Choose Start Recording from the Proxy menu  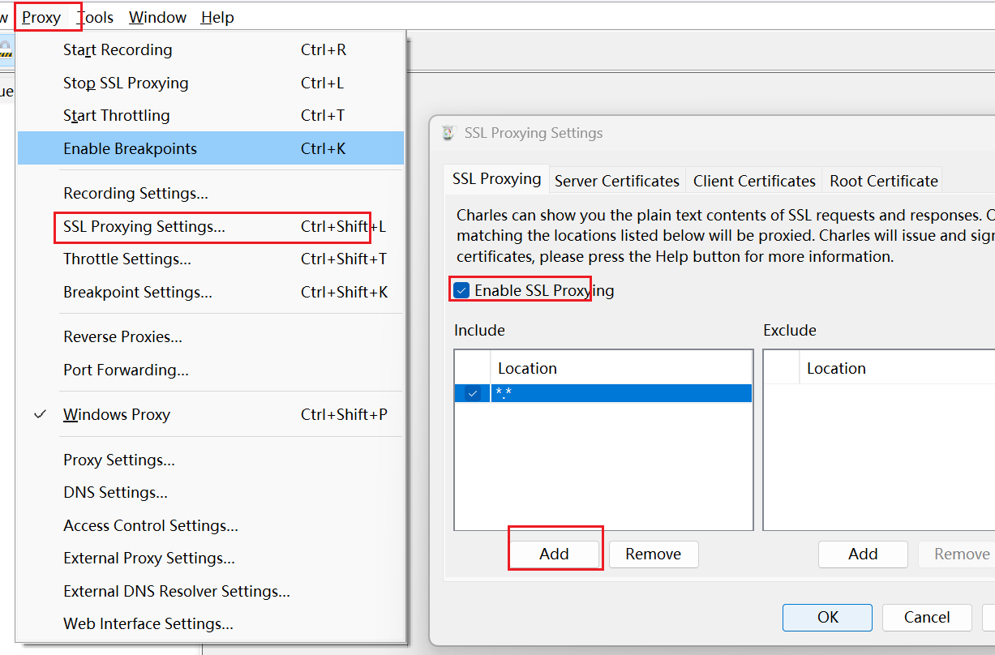pos(118,50)
